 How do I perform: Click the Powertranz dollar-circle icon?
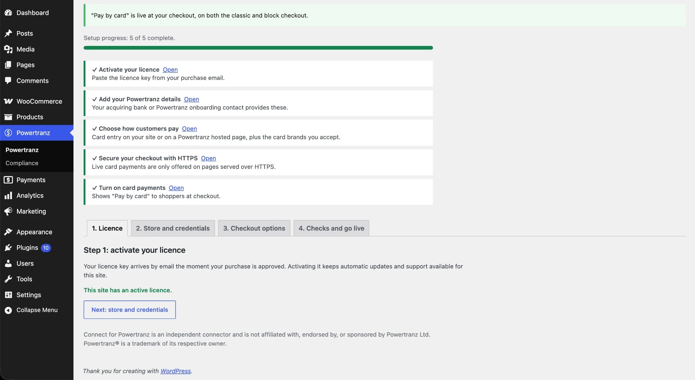(x=8, y=133)
